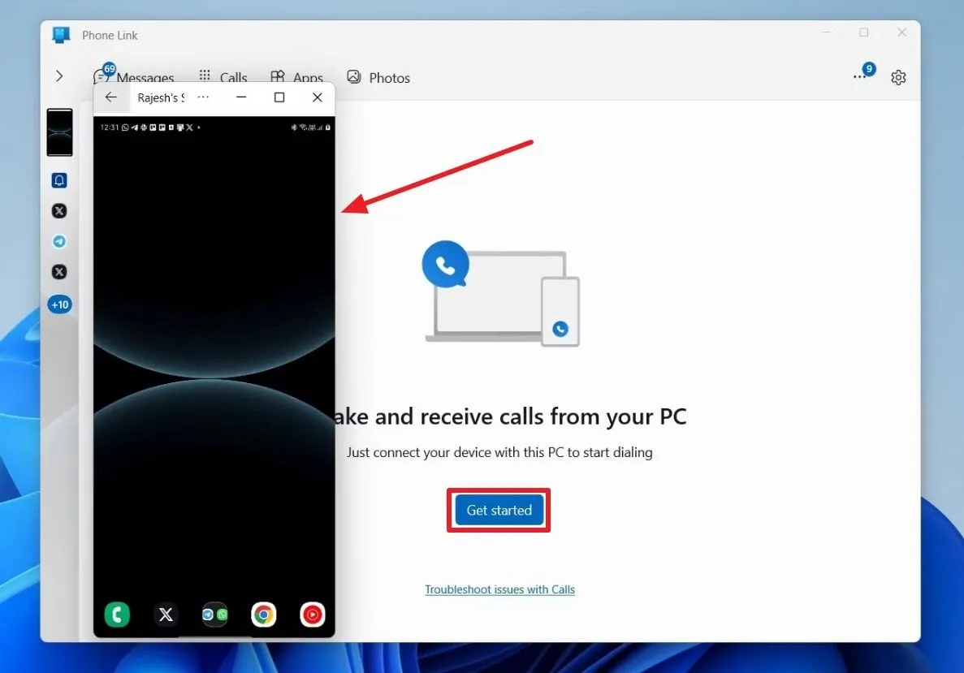This screenshot has height=673, width=964.
Task: Minimize the Phone Link main window
Action: point(826,32)
